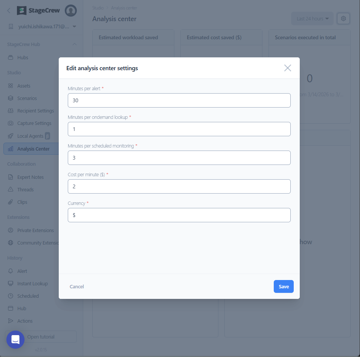Click the Alert bell icon
This screenshot has height=357, width=360.
tap(11, 271)
